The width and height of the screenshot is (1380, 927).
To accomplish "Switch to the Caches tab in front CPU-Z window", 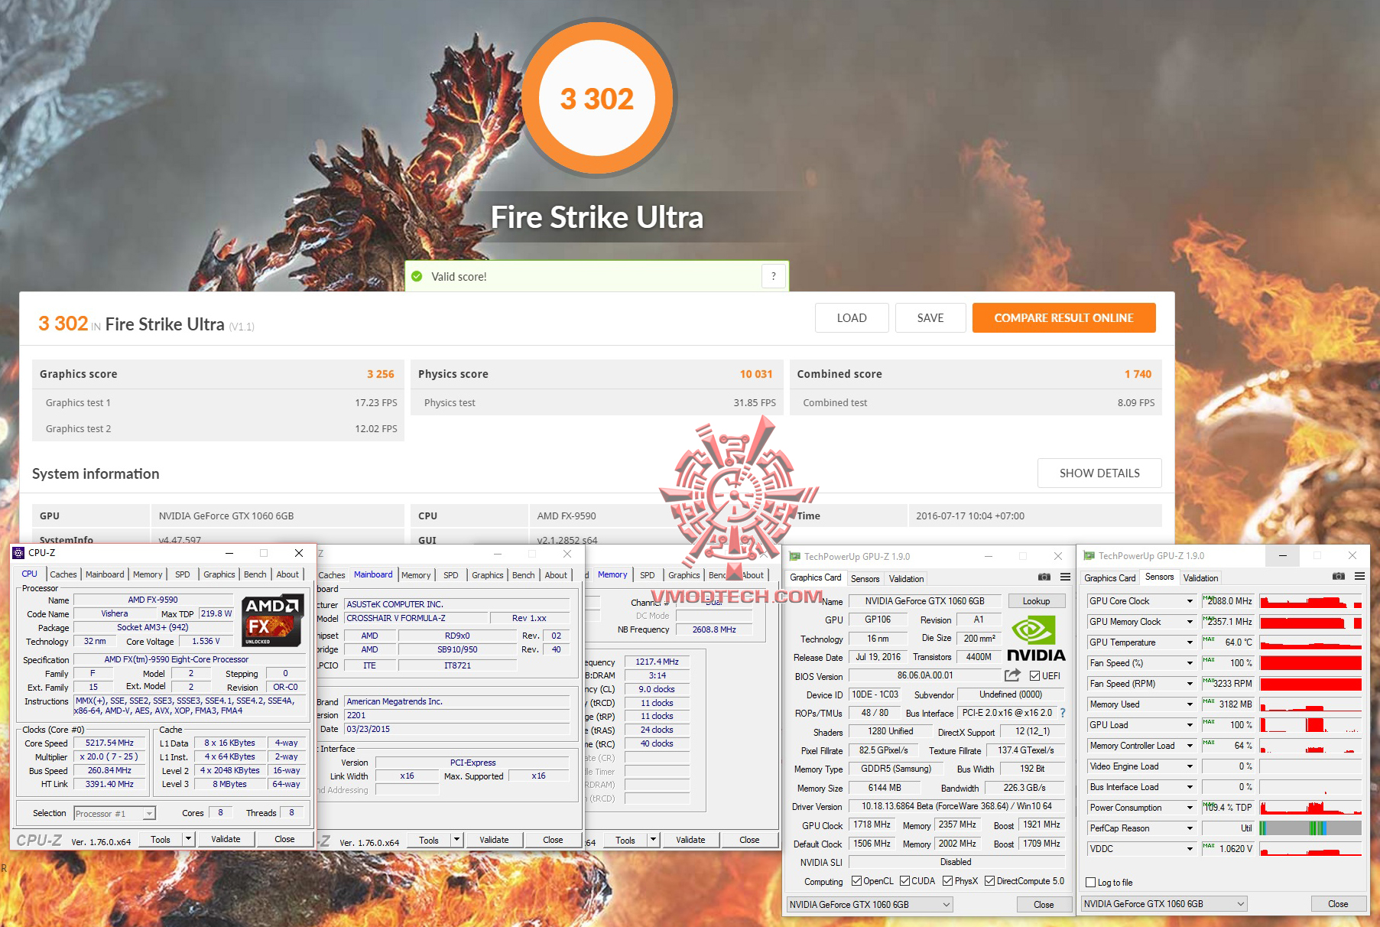I will pos(63,574).
